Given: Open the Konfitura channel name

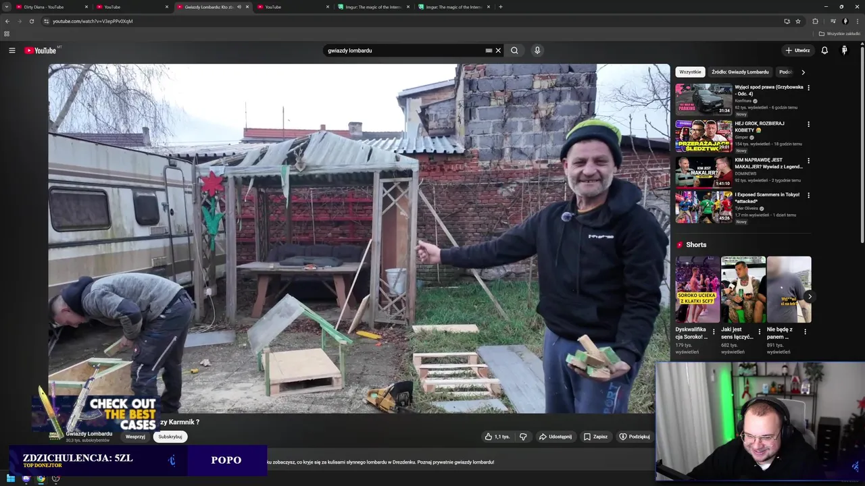Looking at the screenshot, I should [743, 101].
